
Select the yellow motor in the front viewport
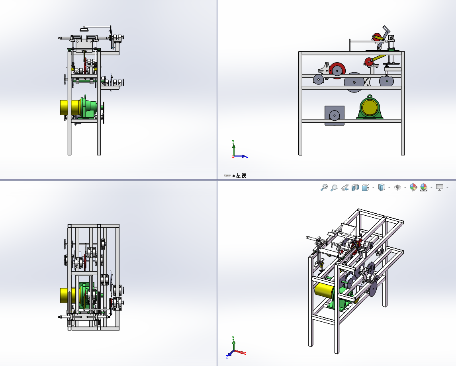pyautogui.click(x=70, y=107)
